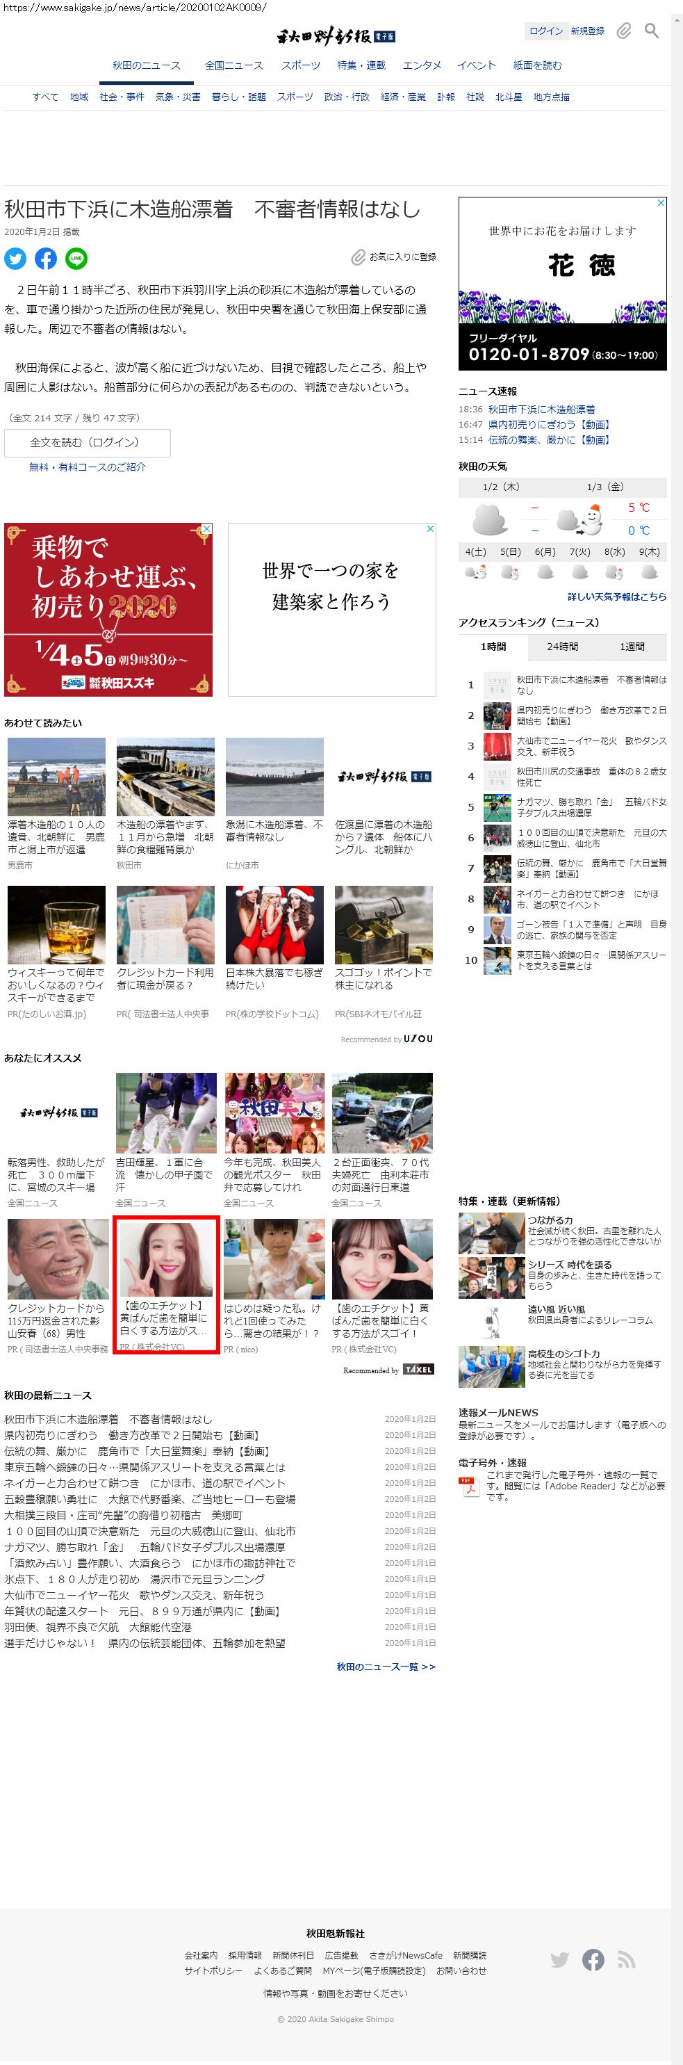Click 全文を読む(ログイン) button
Screen dimensions: 683x2065
pos(88,442)
